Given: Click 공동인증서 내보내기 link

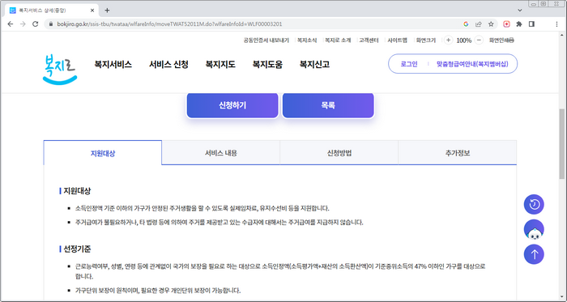Looking at the screenshot, I should click(266, 40).
